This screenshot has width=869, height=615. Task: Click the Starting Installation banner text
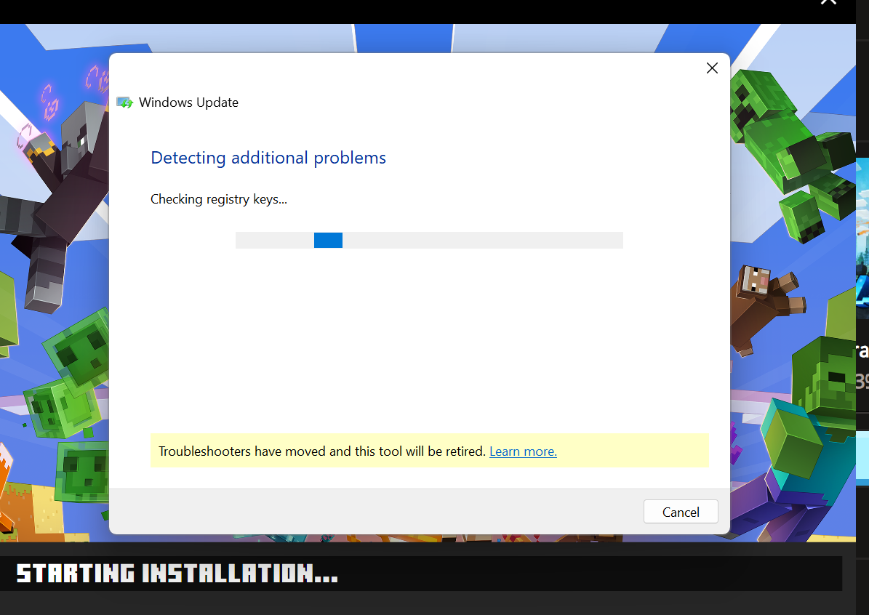[177, 574]
